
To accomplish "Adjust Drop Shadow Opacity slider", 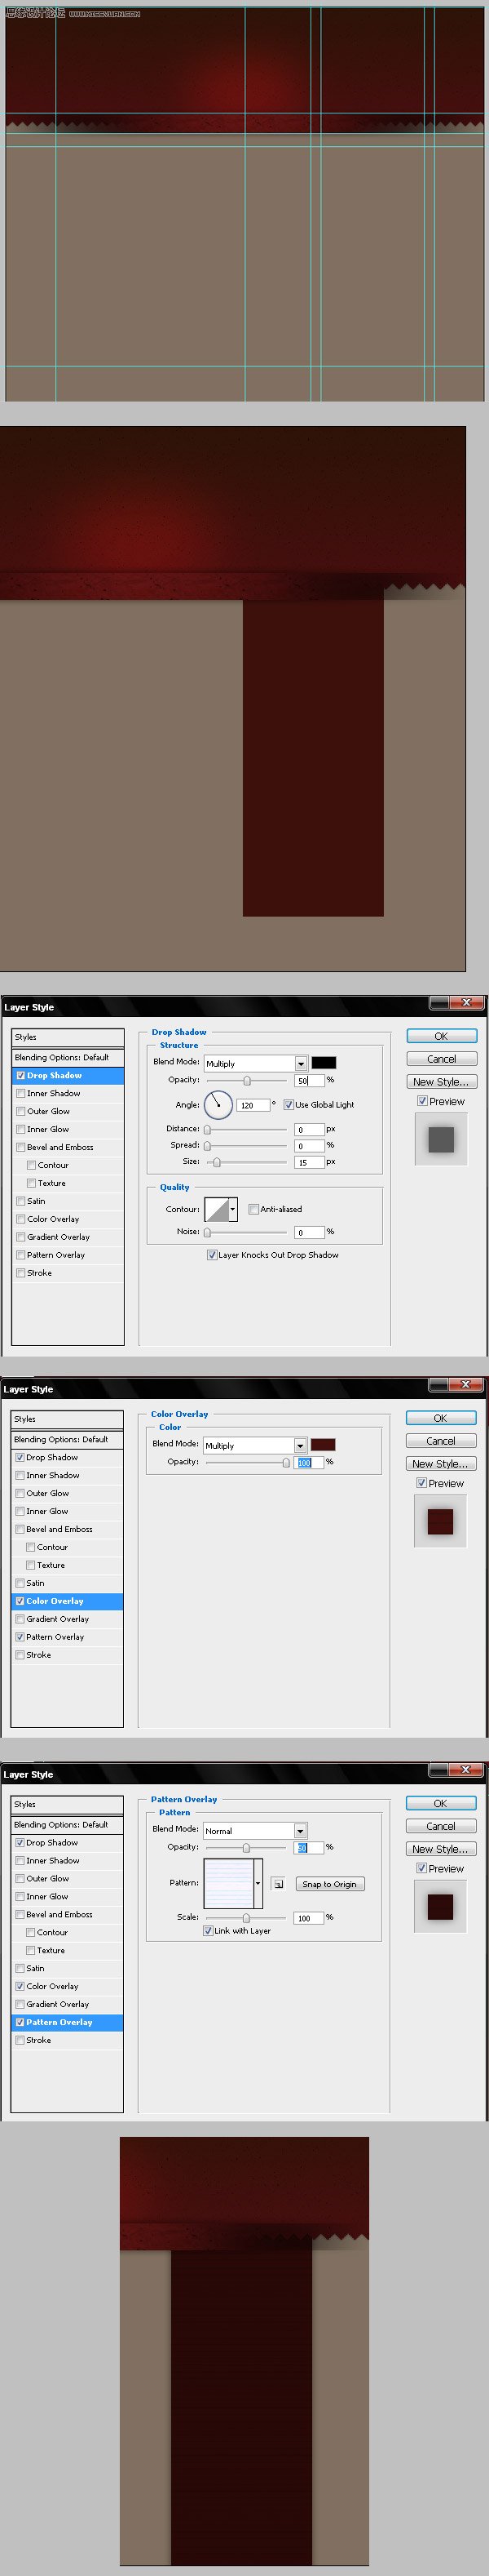I will (x=246, y=1080).
